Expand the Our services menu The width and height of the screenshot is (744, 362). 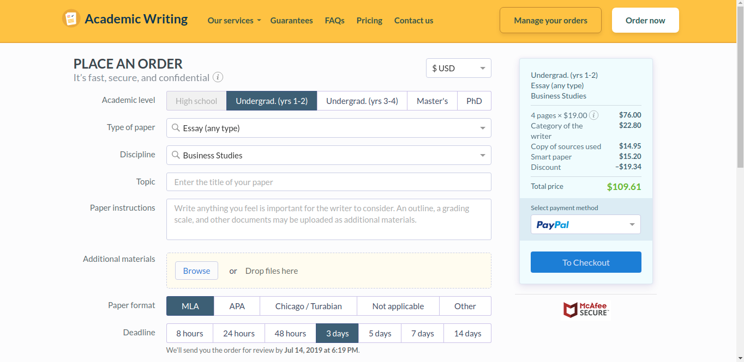coord(234,20)
